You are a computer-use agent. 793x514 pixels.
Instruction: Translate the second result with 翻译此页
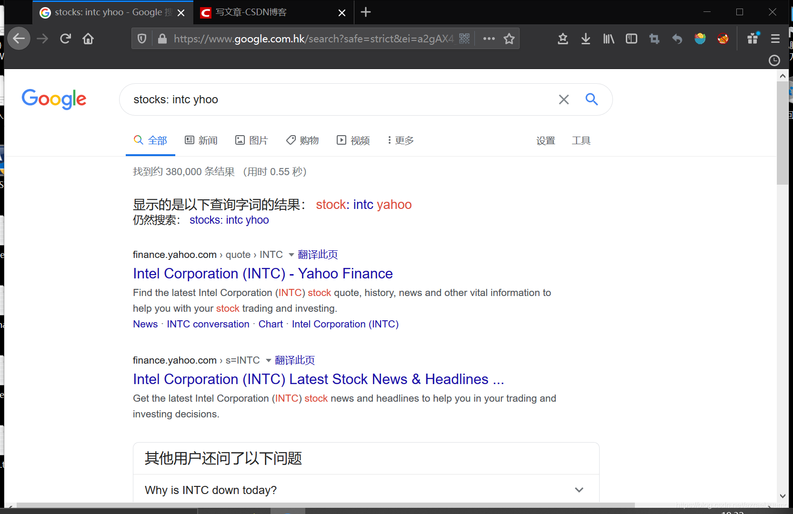[x=295, y=360]
